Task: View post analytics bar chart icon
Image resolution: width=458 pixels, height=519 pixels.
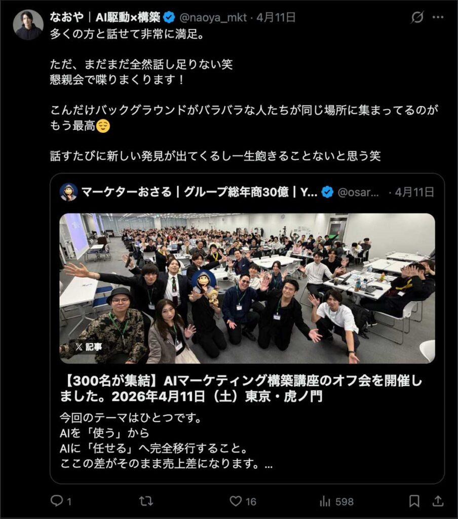Action: [x=325, y=501]
